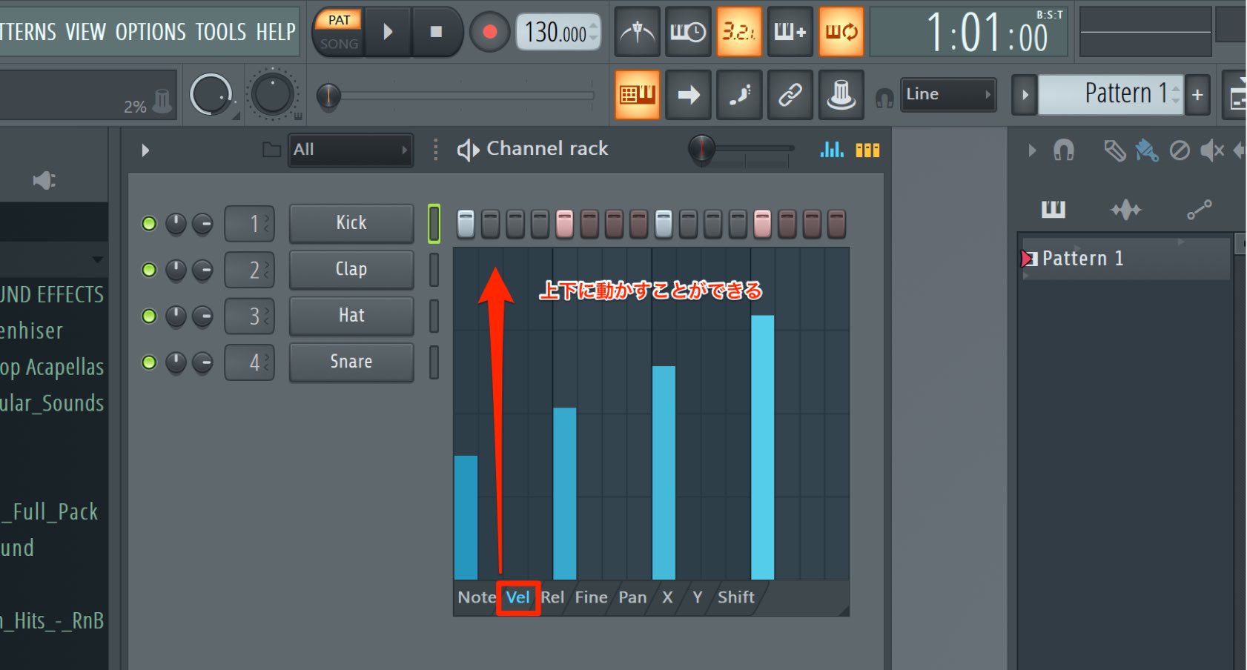Select the playlist delete tool
This screenshot has height=670, width=1247.
coord(1179,150)
